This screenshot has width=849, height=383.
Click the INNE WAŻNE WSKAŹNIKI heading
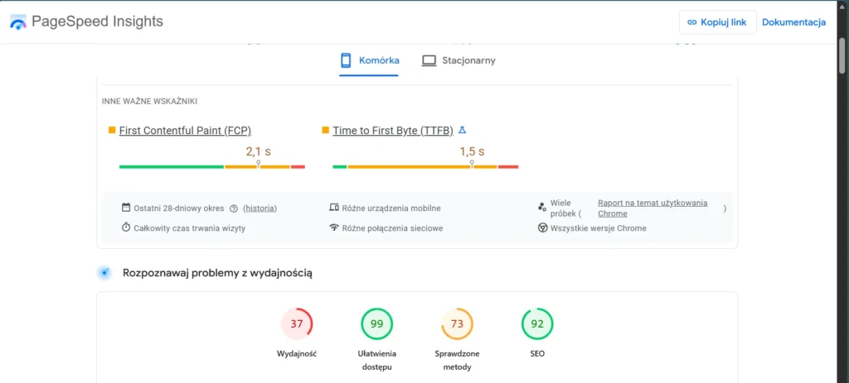149,101
